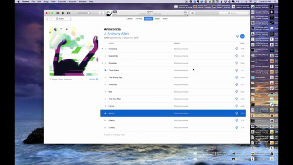Select the song title 903
The width and height of the screenshot is (293, 165).
[x=110, y=92]
